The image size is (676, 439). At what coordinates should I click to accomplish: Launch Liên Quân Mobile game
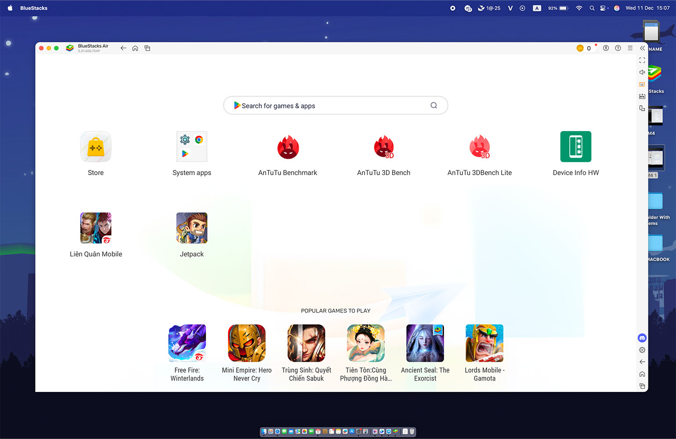click(96, 228)
